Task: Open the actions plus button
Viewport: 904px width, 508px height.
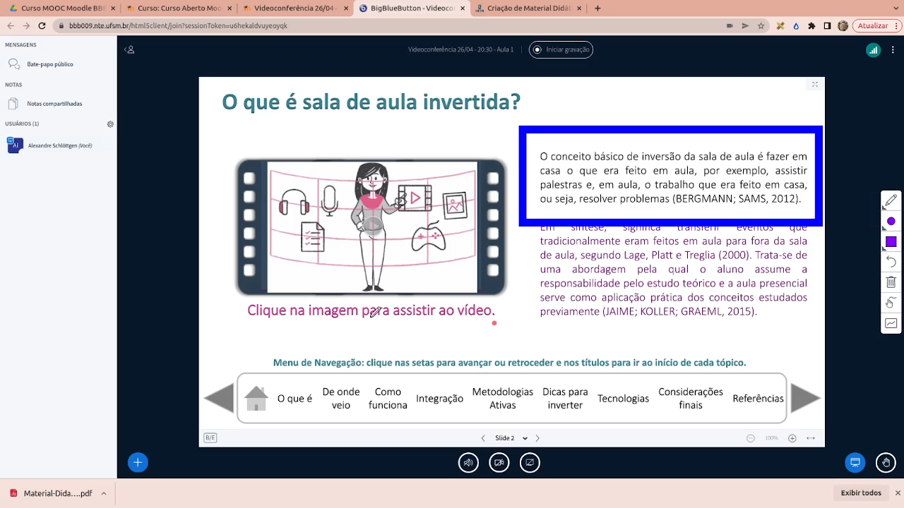Action: coord(138,463)
